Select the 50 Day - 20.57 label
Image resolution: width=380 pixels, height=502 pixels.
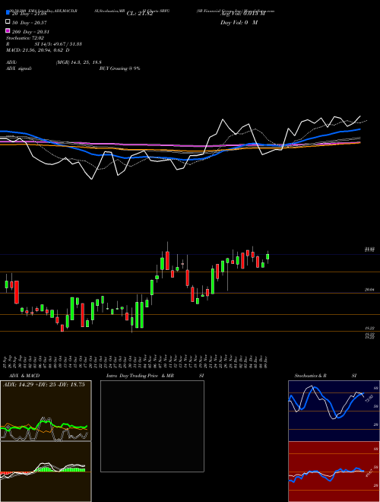[x=30, y=22]
